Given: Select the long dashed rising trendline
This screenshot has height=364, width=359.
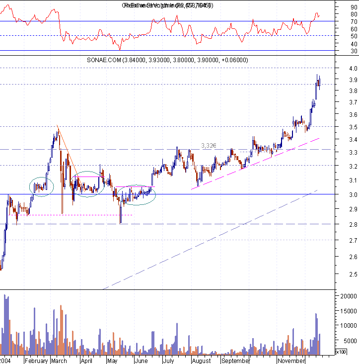Looking at the screenshot, I should [x=210, y=240].
